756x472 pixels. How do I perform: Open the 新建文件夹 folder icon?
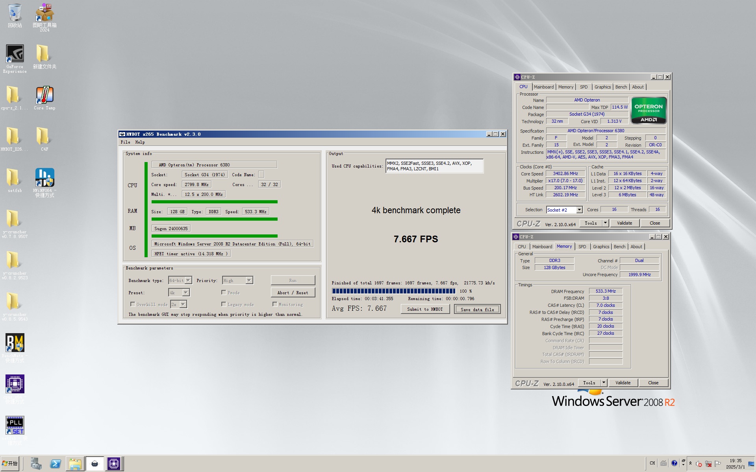pyautogui.click(x=44, y=57)
